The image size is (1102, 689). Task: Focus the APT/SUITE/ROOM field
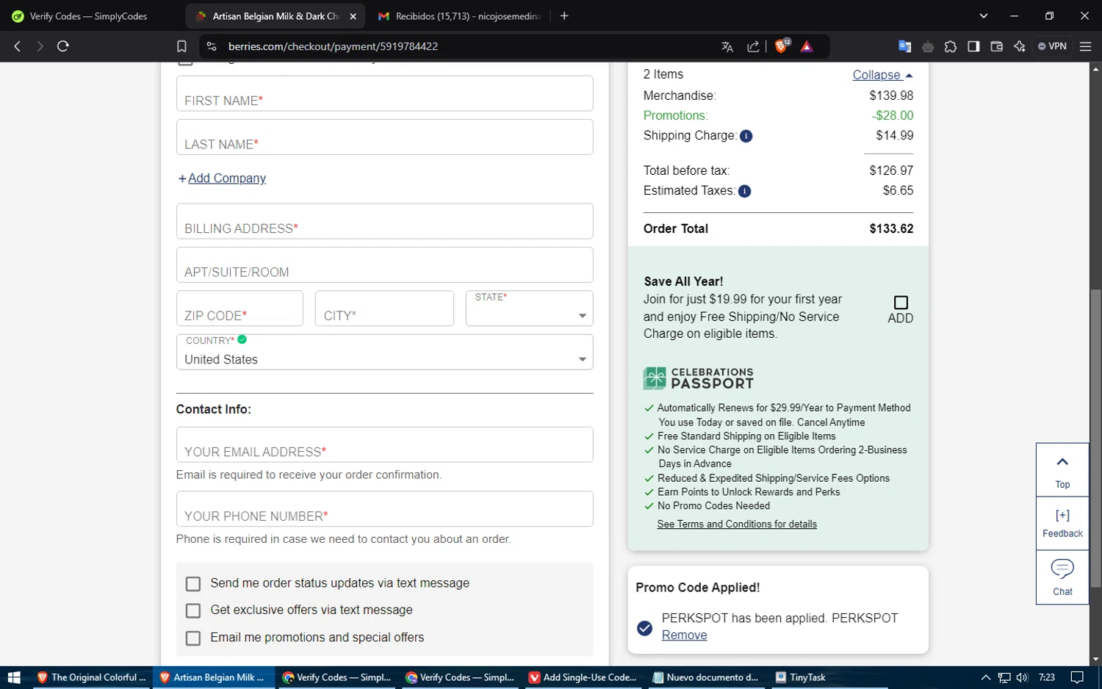point(384,265)
